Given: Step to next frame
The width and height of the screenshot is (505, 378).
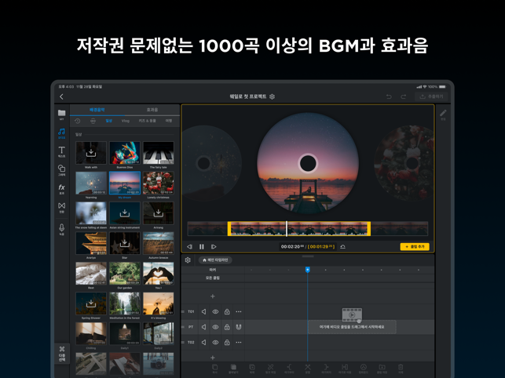Looking at the screenshot, I should [x=214, y=247].
